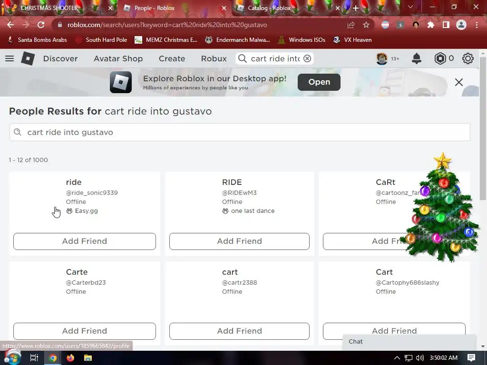Open the settings gear in Roblox header

point(468,58)
